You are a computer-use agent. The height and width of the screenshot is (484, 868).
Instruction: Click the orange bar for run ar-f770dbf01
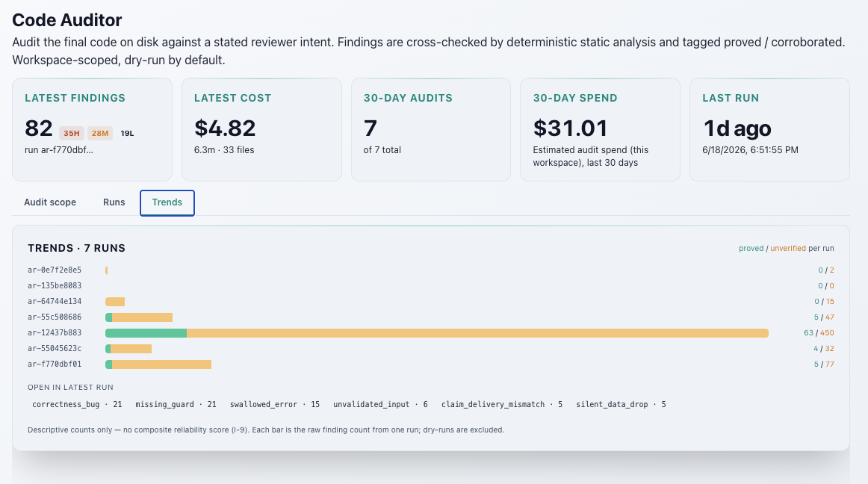[161, 364]
